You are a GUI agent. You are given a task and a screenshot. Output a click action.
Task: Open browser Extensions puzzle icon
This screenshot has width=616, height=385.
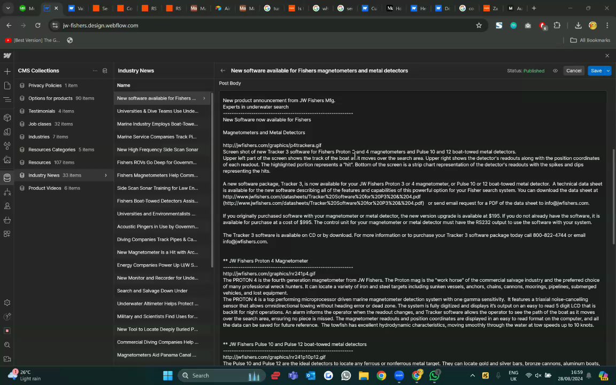click(557, 26)
